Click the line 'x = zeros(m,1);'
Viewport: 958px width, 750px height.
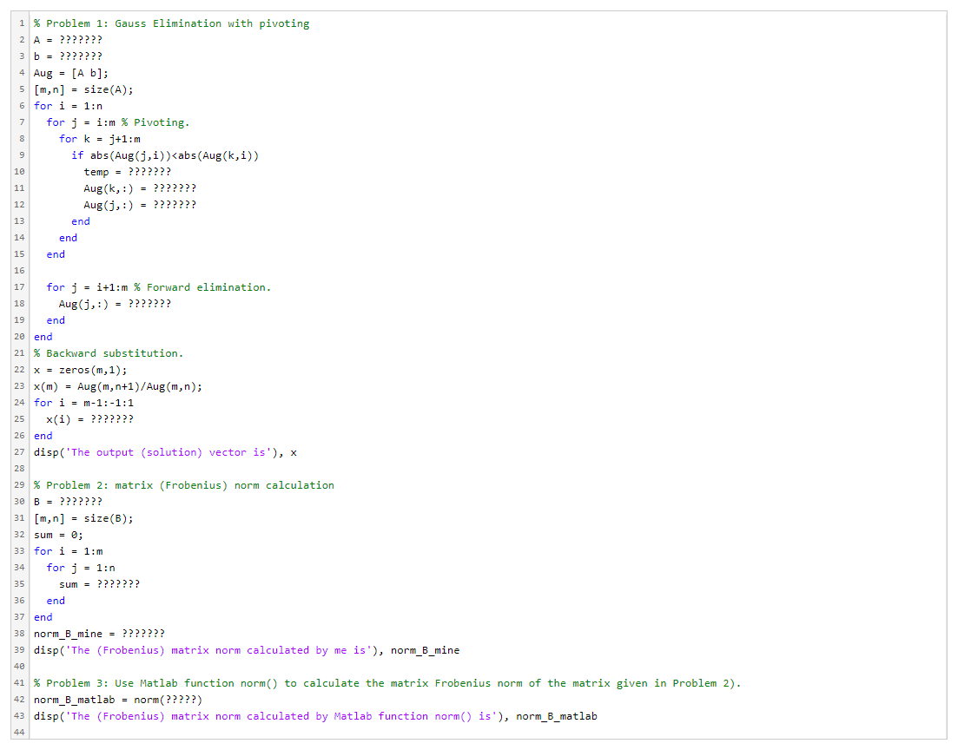point(80,370)
